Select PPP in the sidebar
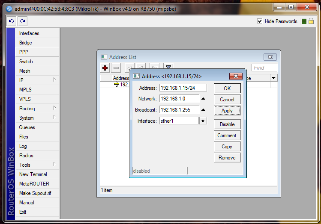Image resolution: width=321 pixels, height=224 pixels. click(37, 52)
